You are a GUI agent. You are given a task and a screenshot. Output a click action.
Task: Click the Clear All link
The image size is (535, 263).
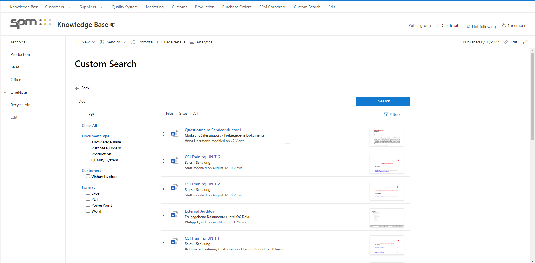click(x=89, y=126)
